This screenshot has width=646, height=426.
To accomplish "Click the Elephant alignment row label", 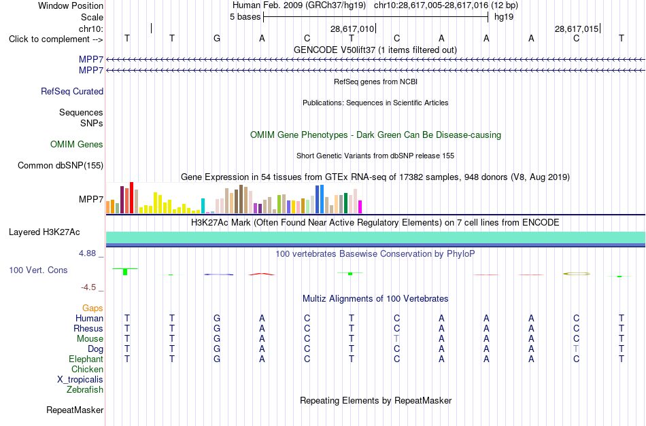I will [x=86, y=359].
